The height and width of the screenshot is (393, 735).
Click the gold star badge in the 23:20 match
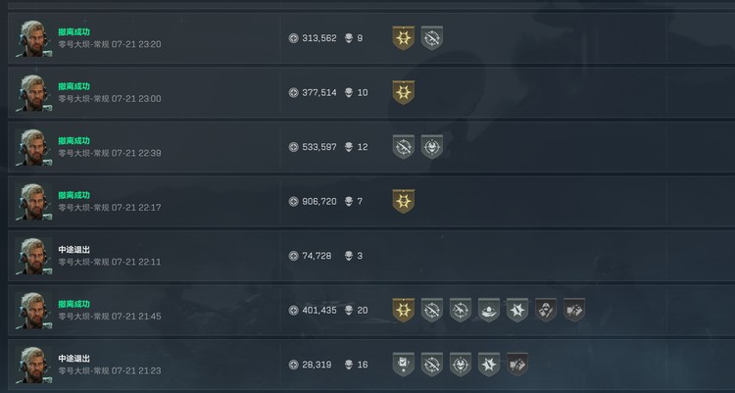click(x=403, y=38)
